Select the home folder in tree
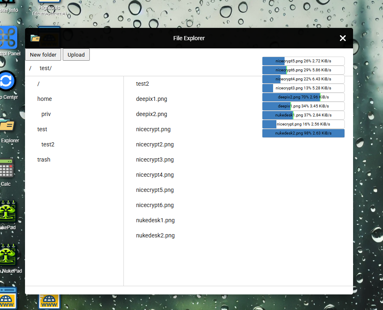Image resolution: width=383 pixels, height=310 pixels. (44, 99)
